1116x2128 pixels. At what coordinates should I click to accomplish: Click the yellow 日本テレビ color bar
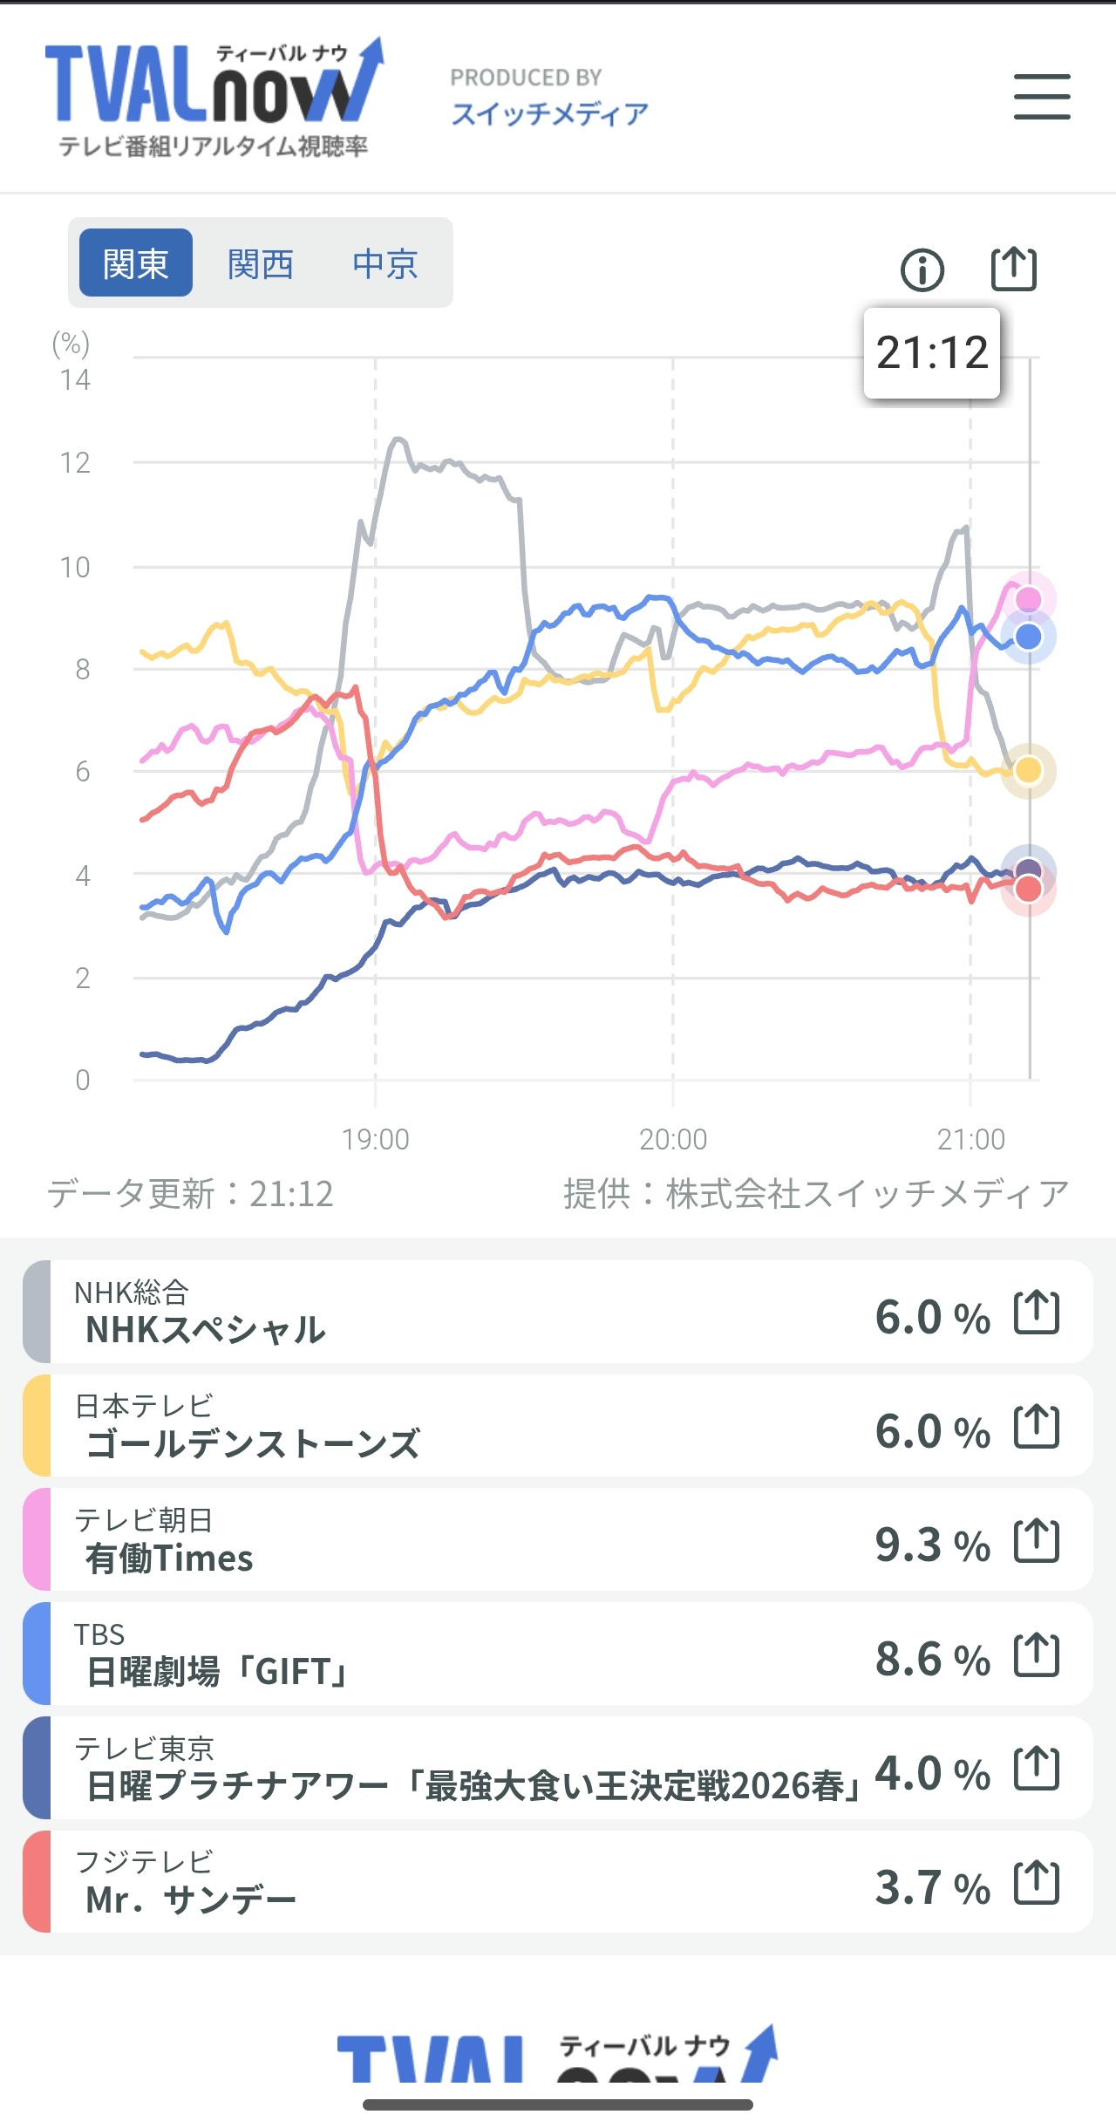click(x=37, y=1426)
